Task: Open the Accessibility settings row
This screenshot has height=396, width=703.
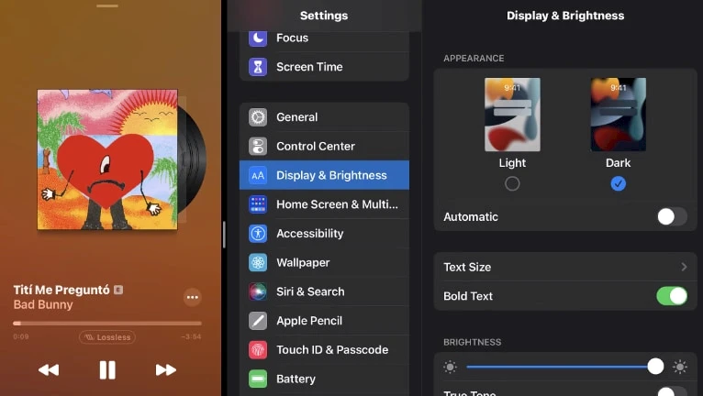Action: click(324, 234)
